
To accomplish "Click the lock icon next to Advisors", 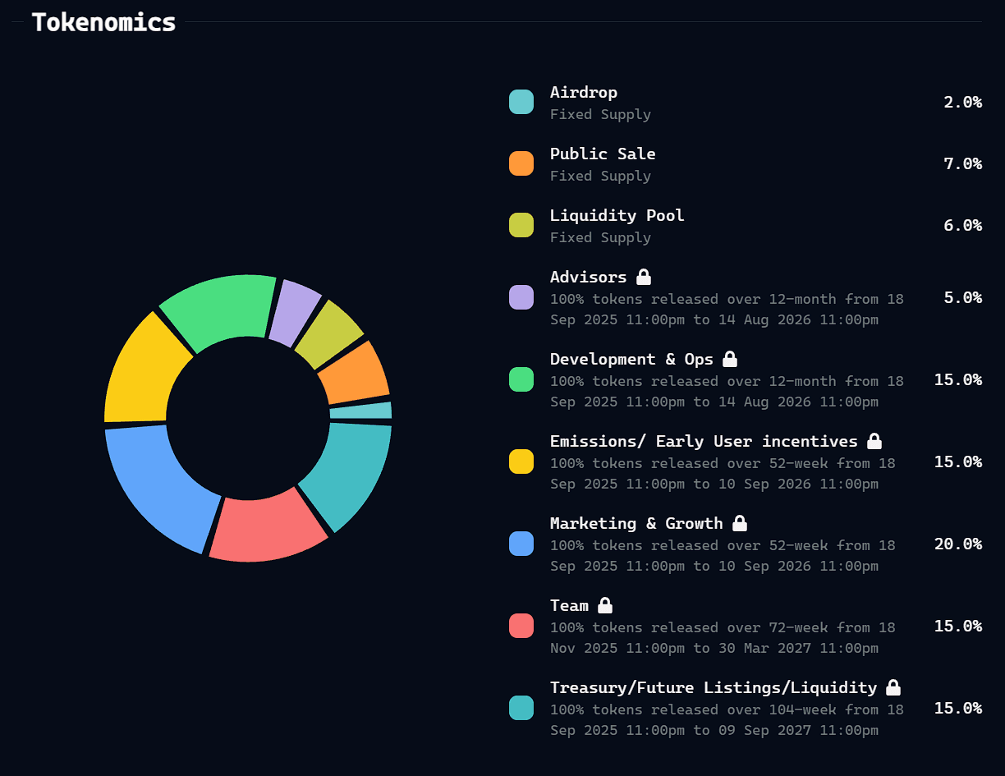I will coord(644,277).
